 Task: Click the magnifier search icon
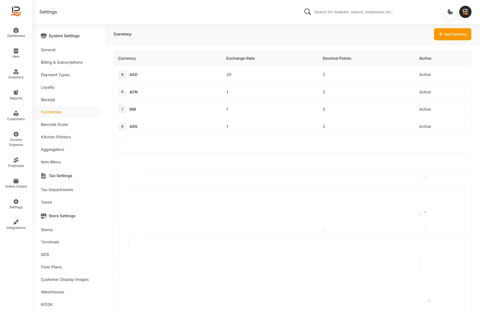coord(307,12)
